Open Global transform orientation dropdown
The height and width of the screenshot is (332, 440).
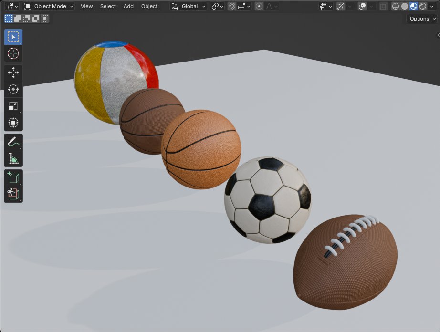[189, 6]
